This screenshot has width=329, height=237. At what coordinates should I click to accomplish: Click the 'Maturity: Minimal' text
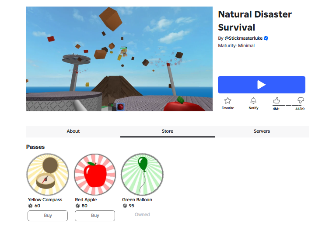236,46
